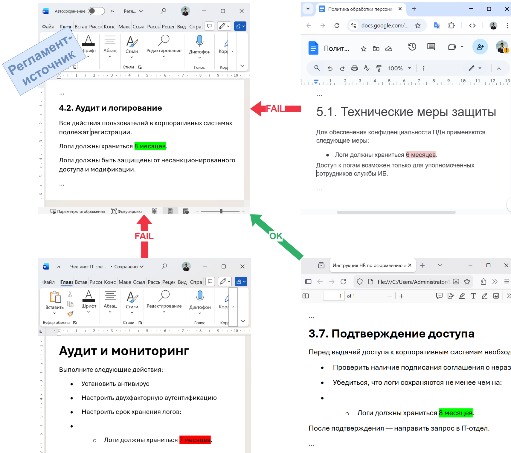This screenshot has width=511, height=453.
Task: Open the Файл menu in Word
Action: (x=48, y=26)
